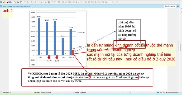The height and width of the screenshot is (95, 182).
Task: Click 'Page 2 of 3' in status bar
Action: click(7, 93)
